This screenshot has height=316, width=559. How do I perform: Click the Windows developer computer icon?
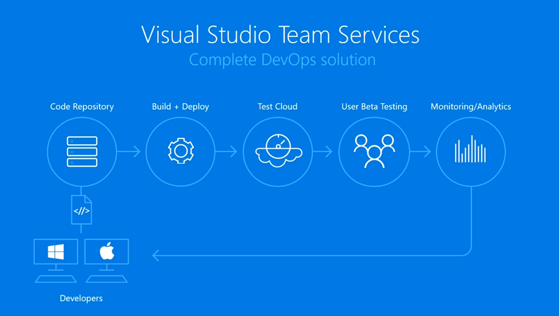click(56, 261)
